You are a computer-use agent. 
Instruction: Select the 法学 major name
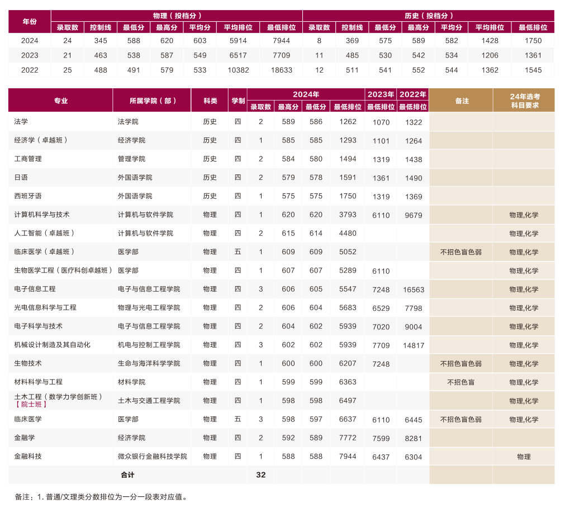[x=21, y=122]
